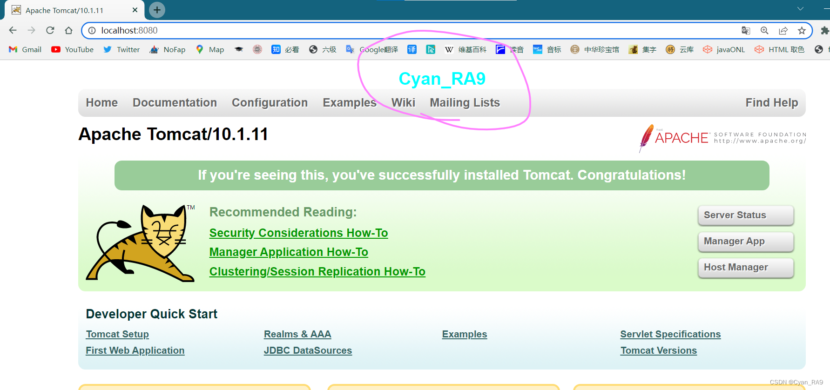The image size is (830, 390).
Task: Open the Map bookmark
Action: pyautogui.click(x=210, y=49)
